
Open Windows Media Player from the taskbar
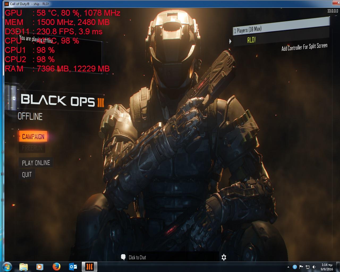pyautogui.click(x=40, y=267)
